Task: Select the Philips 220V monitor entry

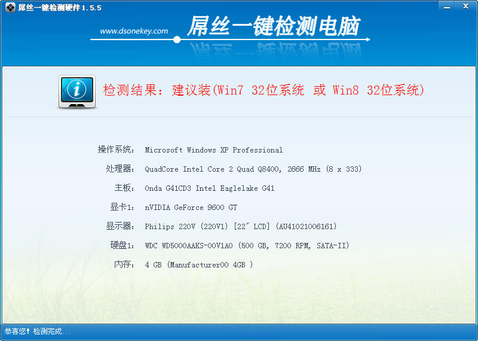Action: (x=241, y=227)
